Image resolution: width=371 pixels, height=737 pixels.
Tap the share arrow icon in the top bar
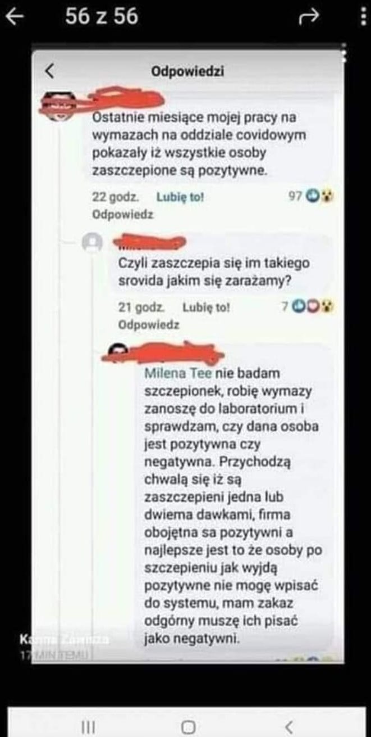click(x=308, y=17)
